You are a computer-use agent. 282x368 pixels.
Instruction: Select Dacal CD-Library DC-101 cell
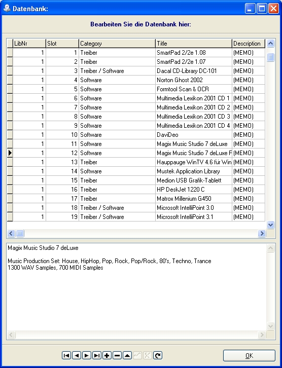[x=194, y=71]
